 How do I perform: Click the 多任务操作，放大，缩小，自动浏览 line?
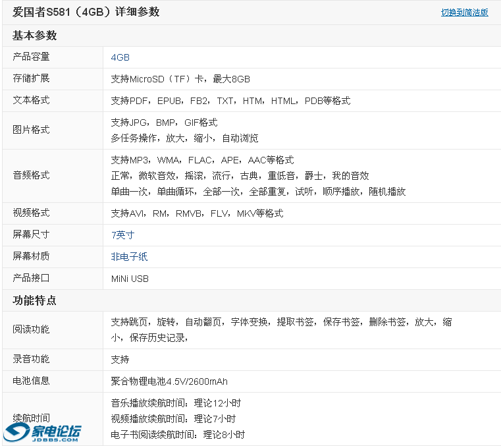click(x=184, y=138)
